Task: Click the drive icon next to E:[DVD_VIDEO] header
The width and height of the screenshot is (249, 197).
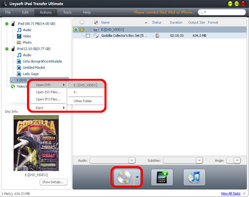Action: pyautogui.click(x=95, y=30)
